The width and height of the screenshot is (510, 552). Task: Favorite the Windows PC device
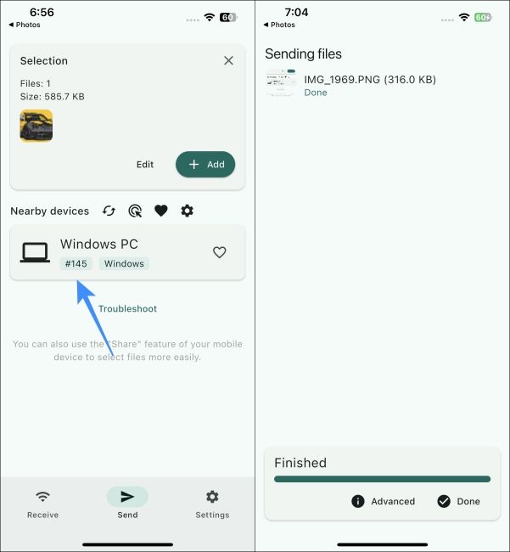pos(220,252)
